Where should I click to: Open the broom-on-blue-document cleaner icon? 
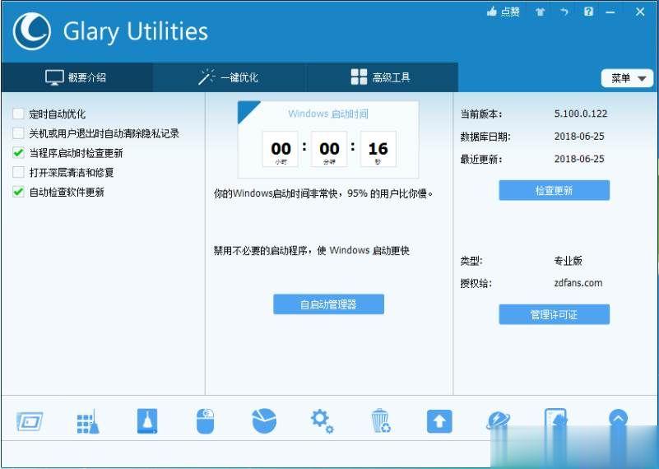(147, 421)
